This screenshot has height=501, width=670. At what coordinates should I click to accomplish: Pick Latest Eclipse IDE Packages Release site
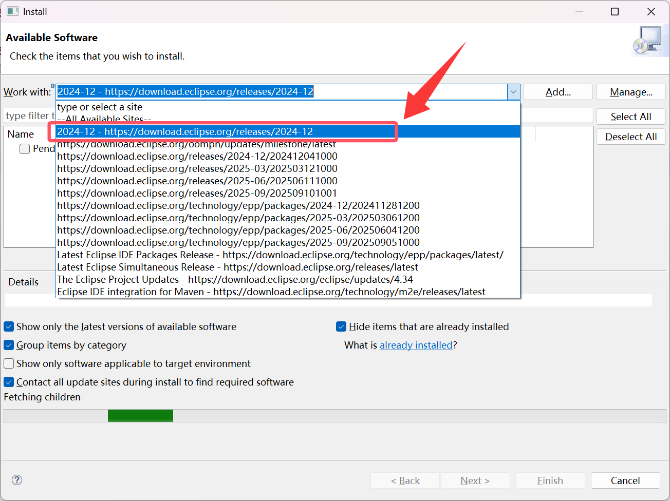coord(288,255)
